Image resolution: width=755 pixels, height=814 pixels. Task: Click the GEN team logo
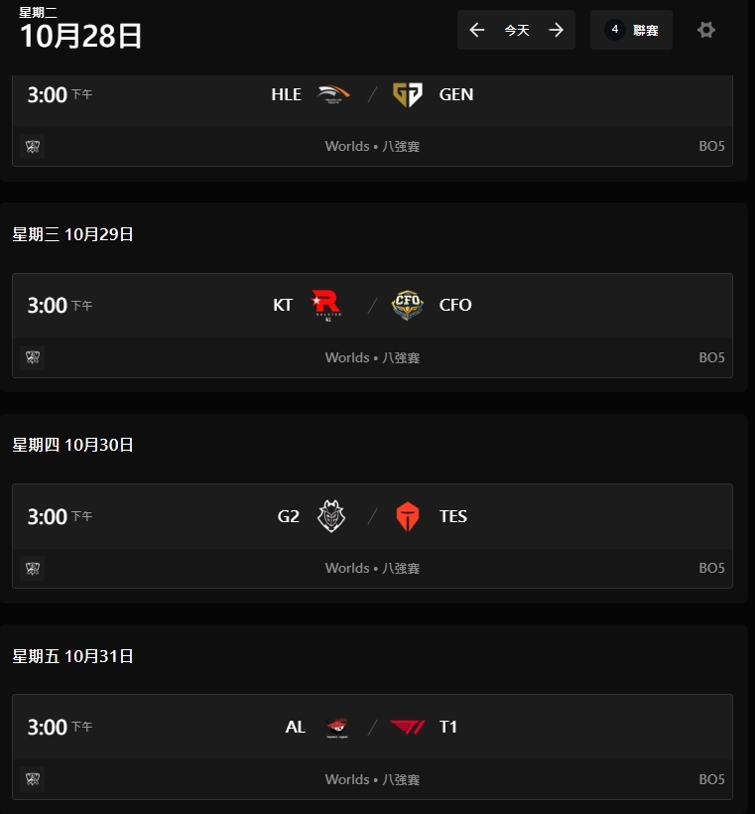(408, 94)
